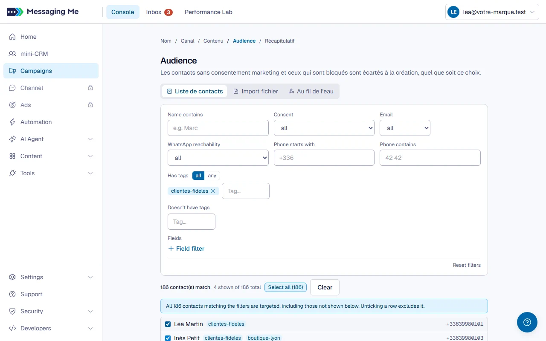Image resolution: width=546 pixels, height=341 pixels.
Task: Set Has tags mode to all
Action: 198,176
